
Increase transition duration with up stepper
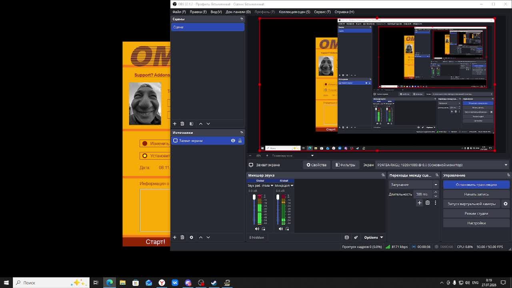click(x=436, y=192)
